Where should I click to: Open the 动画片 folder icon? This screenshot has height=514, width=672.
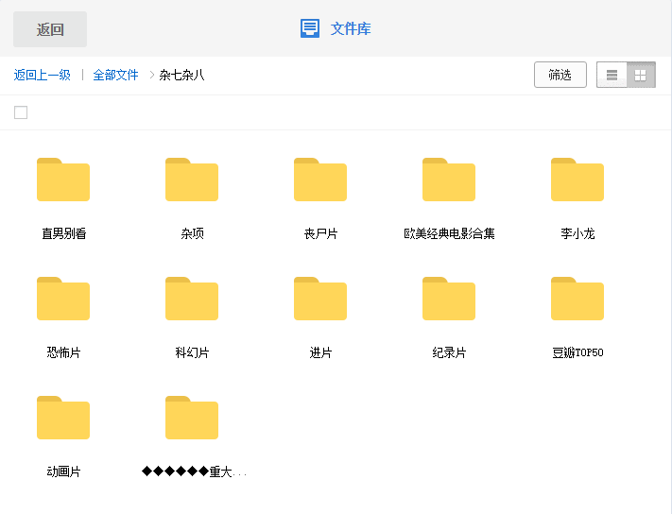click(x=63, y=419)
